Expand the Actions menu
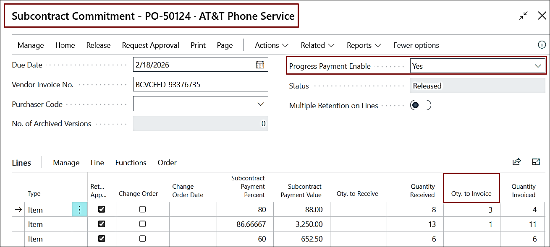The height and width of the screenshot is (247, 550). coord(271,45)
